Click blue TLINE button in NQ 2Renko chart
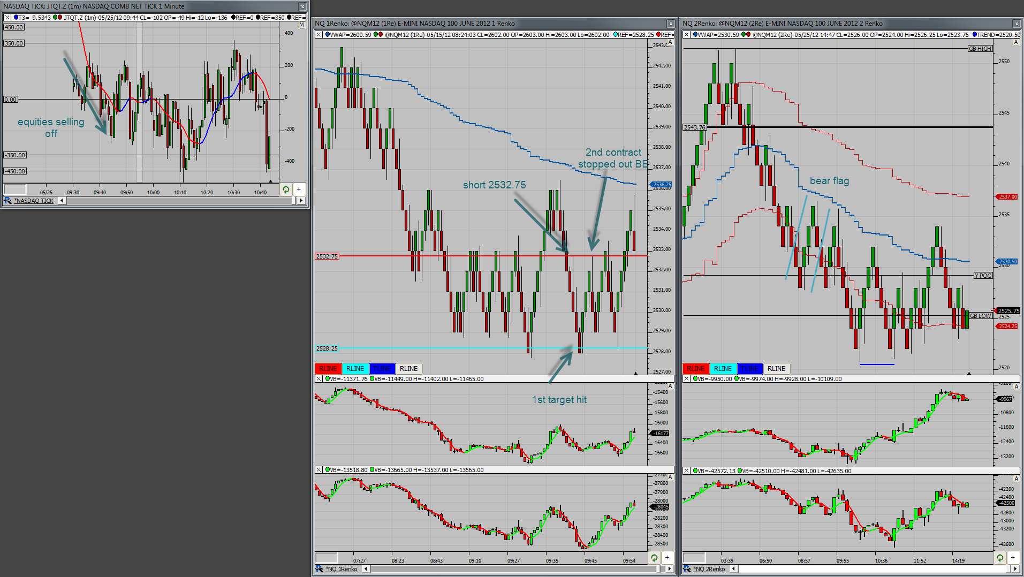The width and height of the screenshot is (1024, 577). click(x=750, y=369)
